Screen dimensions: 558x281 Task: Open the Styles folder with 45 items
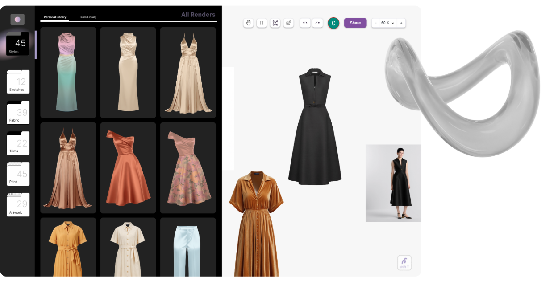coord(18,45)
